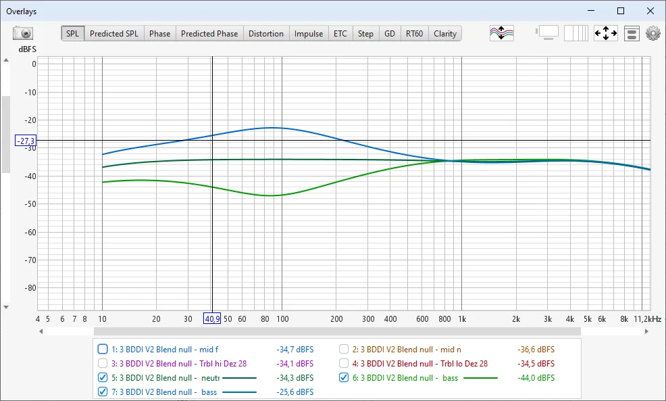Viewport: 666px width, 401px height.
Task: Open the Distortion tab
Action: point(265,34)
